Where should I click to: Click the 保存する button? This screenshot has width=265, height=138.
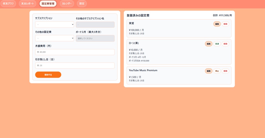point(48,75)
